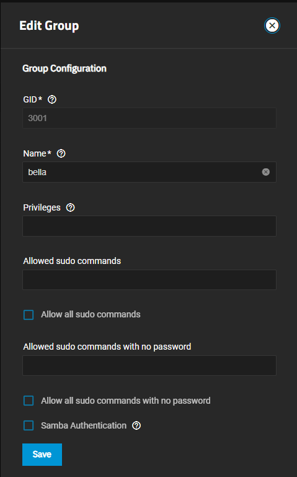Click the Name field containing bella
This screenshot has height=477, width=297.
point(149,172)
